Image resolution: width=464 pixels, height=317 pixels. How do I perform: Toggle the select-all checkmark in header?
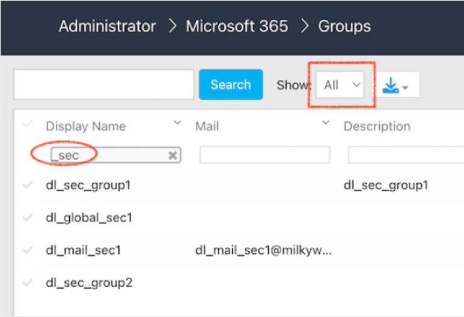click(27, 123)
